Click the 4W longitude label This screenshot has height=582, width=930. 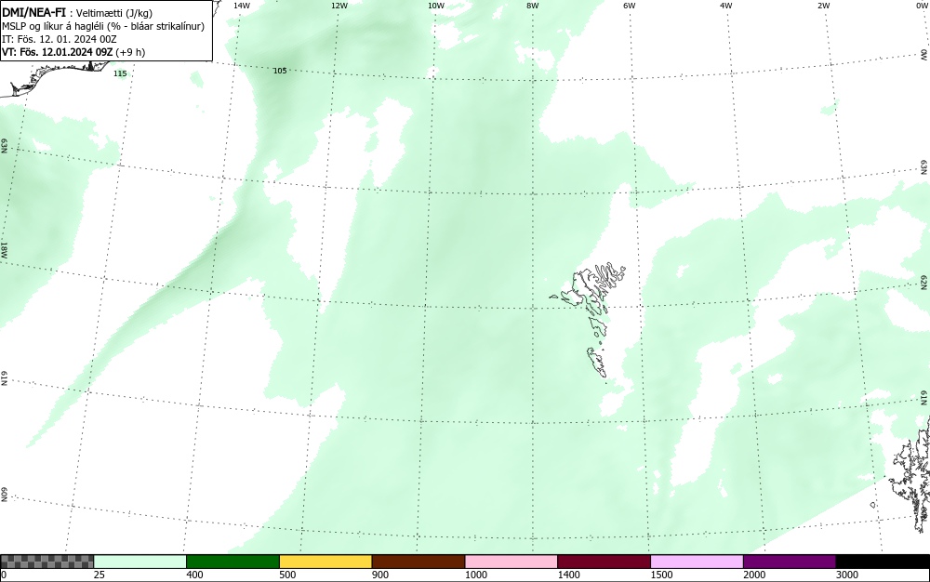pyautogui.click(x=726, y=6)
